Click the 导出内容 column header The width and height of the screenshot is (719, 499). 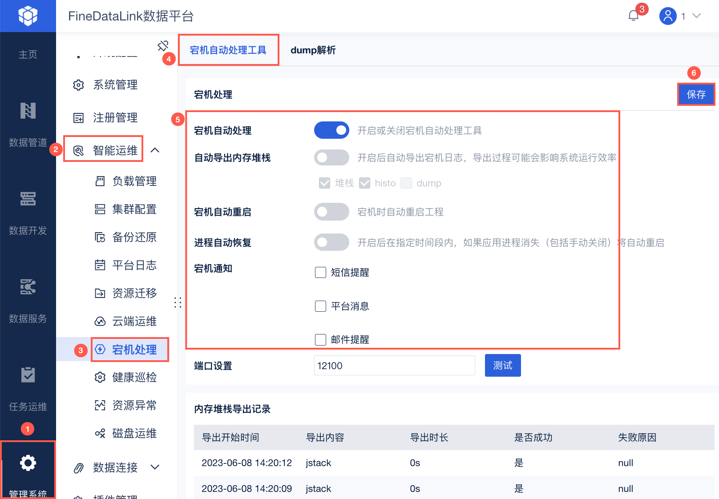[325, 438]
